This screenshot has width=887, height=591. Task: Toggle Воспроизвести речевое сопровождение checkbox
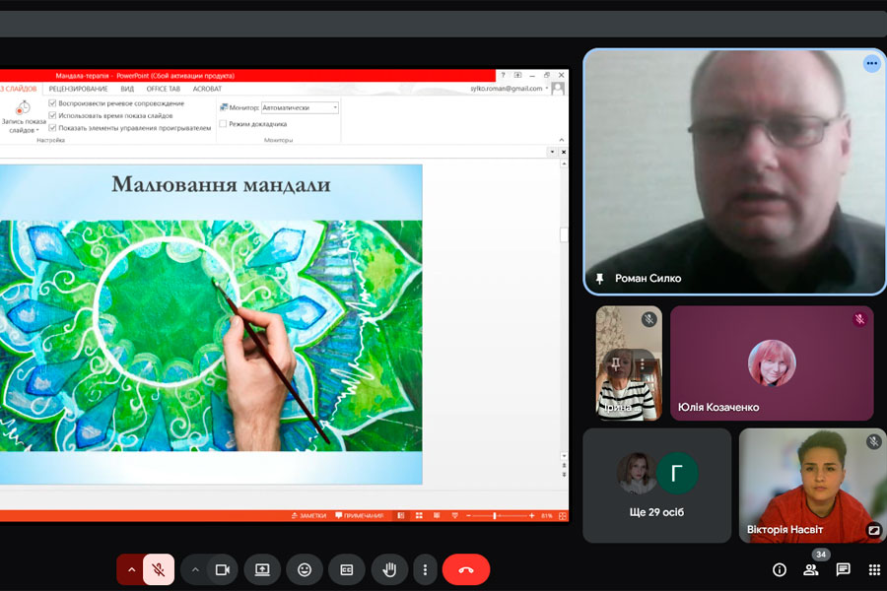pyautogui.click(x=52, y=102)
